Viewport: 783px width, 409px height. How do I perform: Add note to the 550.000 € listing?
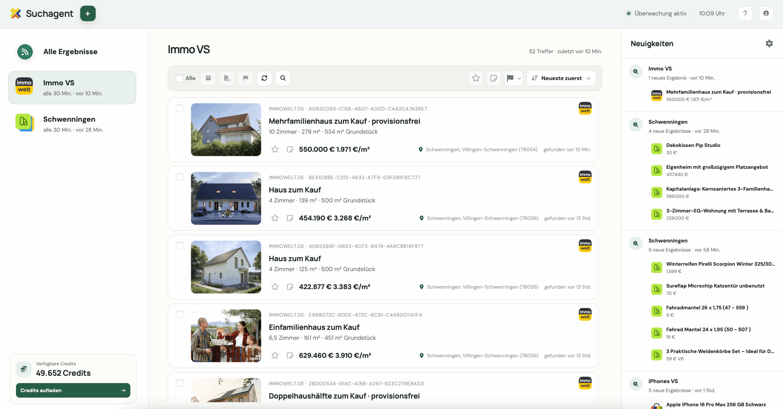(x=290, y=149)
